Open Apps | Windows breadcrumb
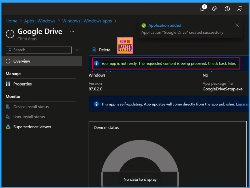250x188 pixels. [x=40, y=21]
